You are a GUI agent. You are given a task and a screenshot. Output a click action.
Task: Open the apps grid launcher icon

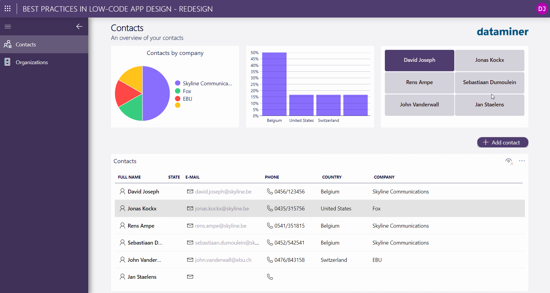[7, 9]
